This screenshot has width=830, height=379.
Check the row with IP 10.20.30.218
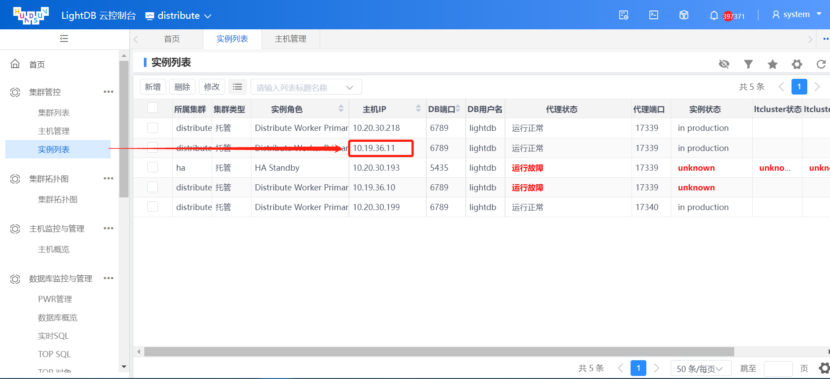point(153,128)
